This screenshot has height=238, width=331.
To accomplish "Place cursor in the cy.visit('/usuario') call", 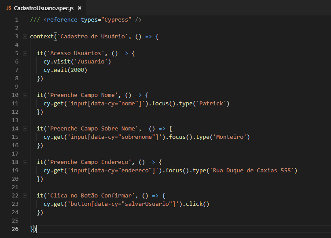I will pyautogui.click(x=77, y=62).
